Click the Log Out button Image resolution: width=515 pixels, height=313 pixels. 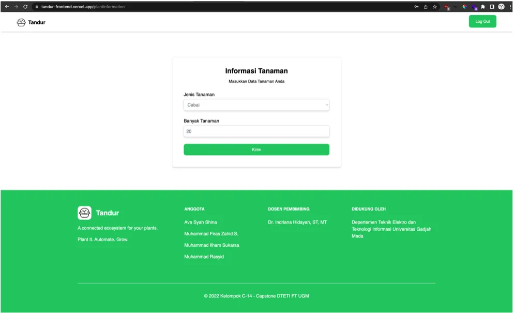coord(482,21)
